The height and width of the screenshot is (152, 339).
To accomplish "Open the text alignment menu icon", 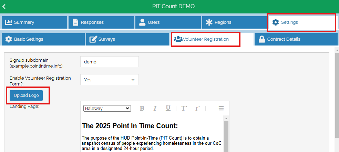I will (x=221, y=108).
